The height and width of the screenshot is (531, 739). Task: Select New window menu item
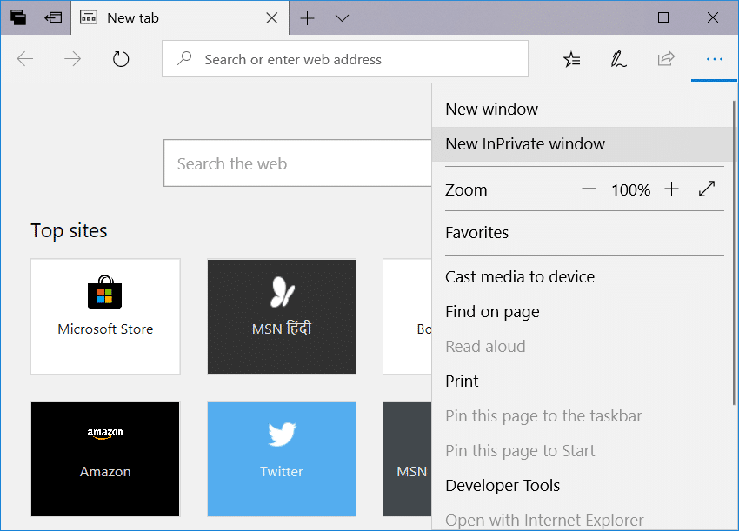pos(491,110)
